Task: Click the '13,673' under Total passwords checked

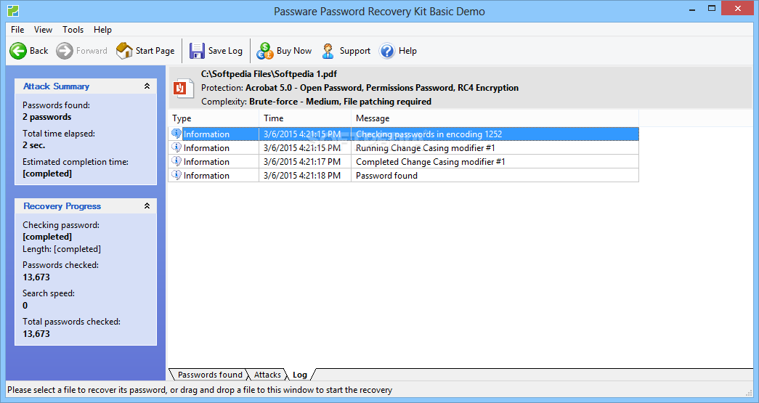Action: click(x=36, y=334)
